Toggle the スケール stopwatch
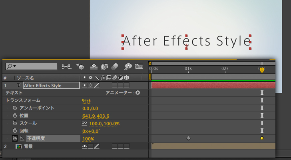Viewport: 291px width, 160px height. pos(15,123)
